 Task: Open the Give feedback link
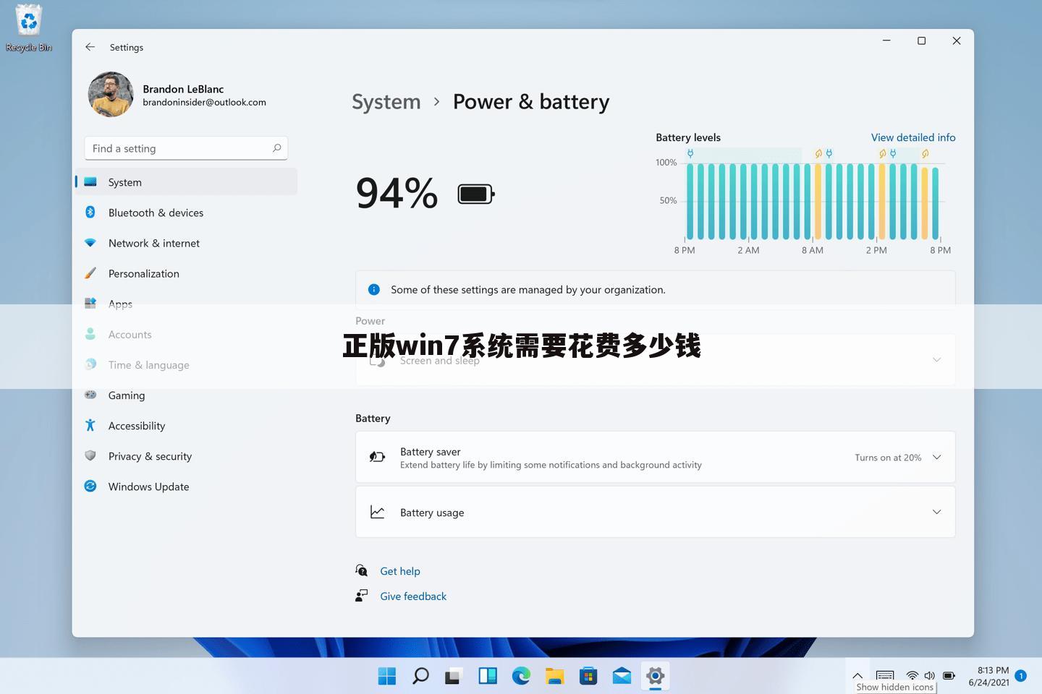point(413,596)
